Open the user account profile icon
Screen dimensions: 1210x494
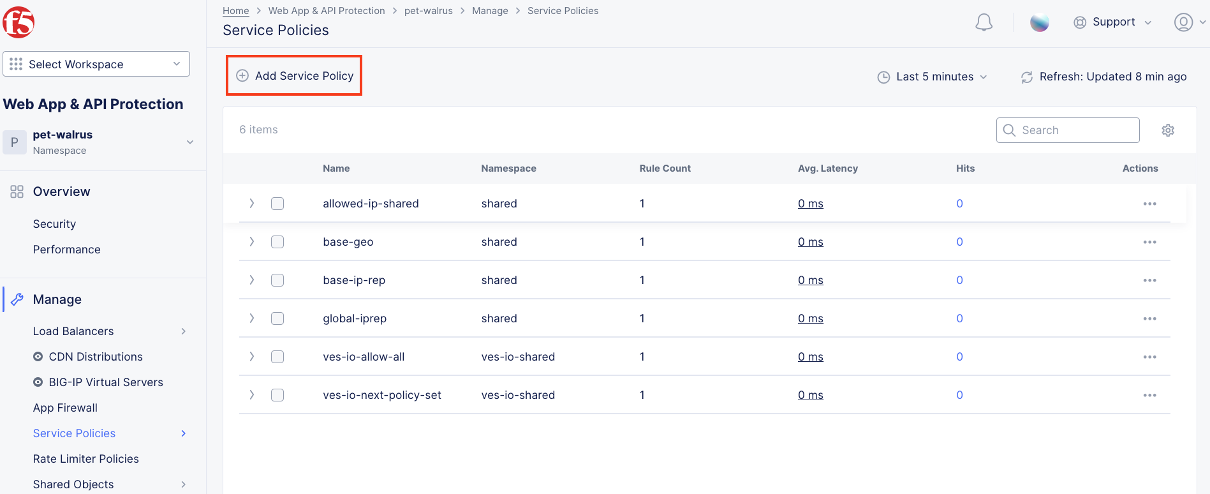[1184, 22]
